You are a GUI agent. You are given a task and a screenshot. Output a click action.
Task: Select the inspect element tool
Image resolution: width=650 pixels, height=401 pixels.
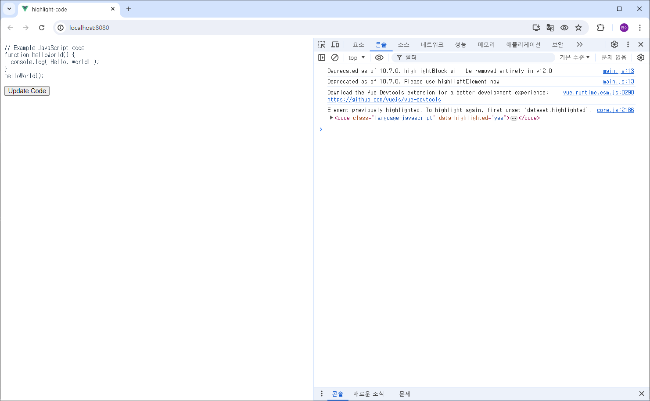(322, 44)
